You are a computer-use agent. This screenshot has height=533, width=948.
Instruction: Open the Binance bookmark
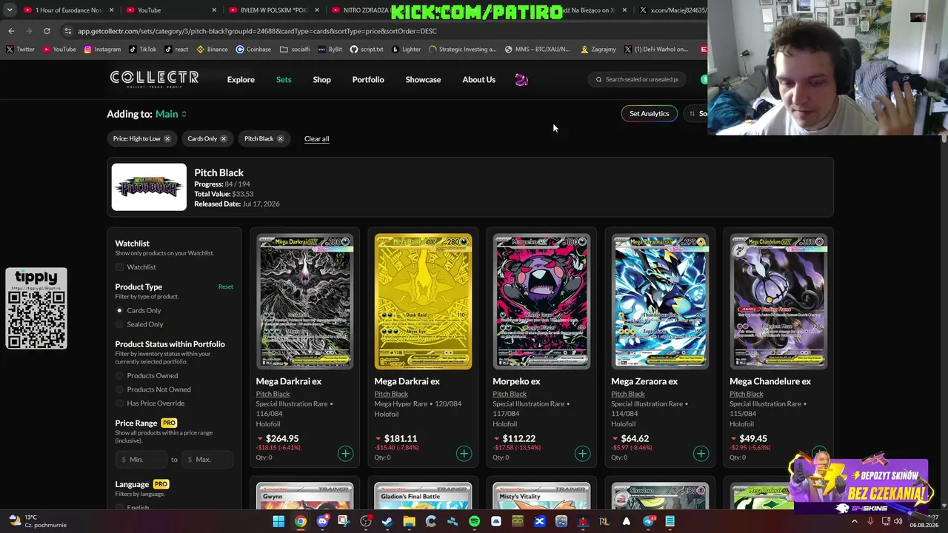pos(212,50)
